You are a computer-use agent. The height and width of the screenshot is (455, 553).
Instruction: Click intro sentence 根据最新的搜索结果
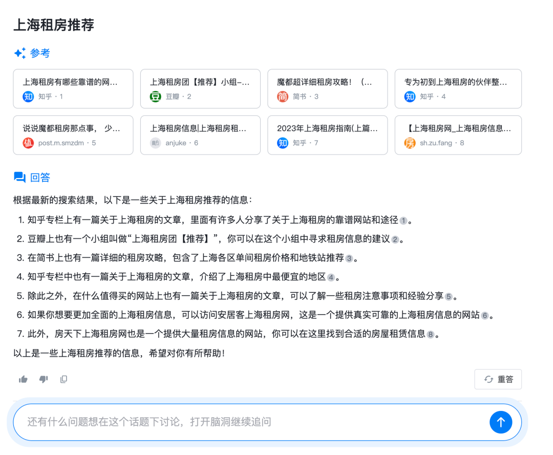click(x=133, y=200)
